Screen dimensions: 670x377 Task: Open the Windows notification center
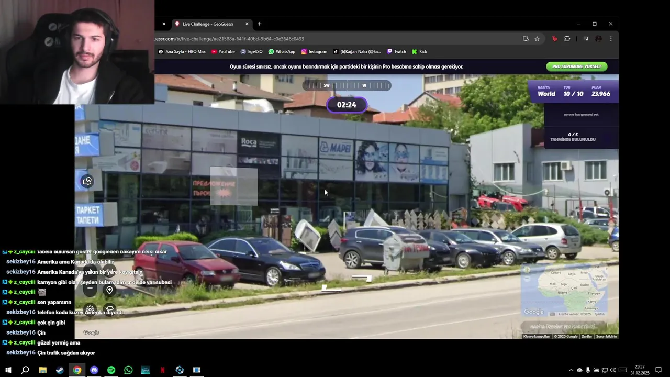click(658, 370)
